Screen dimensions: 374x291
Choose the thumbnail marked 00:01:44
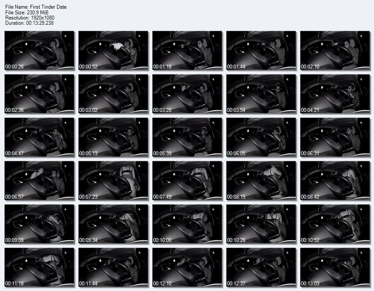(261, 50)
